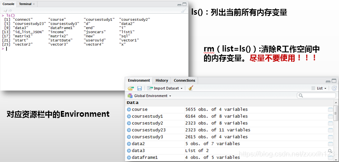
Task: Click the Data section header
Action: 133,103
